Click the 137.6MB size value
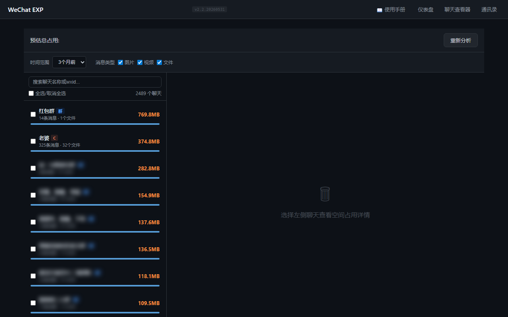This screenshot has height=317, width=508. pyautogui.click(x=149, y=222)
